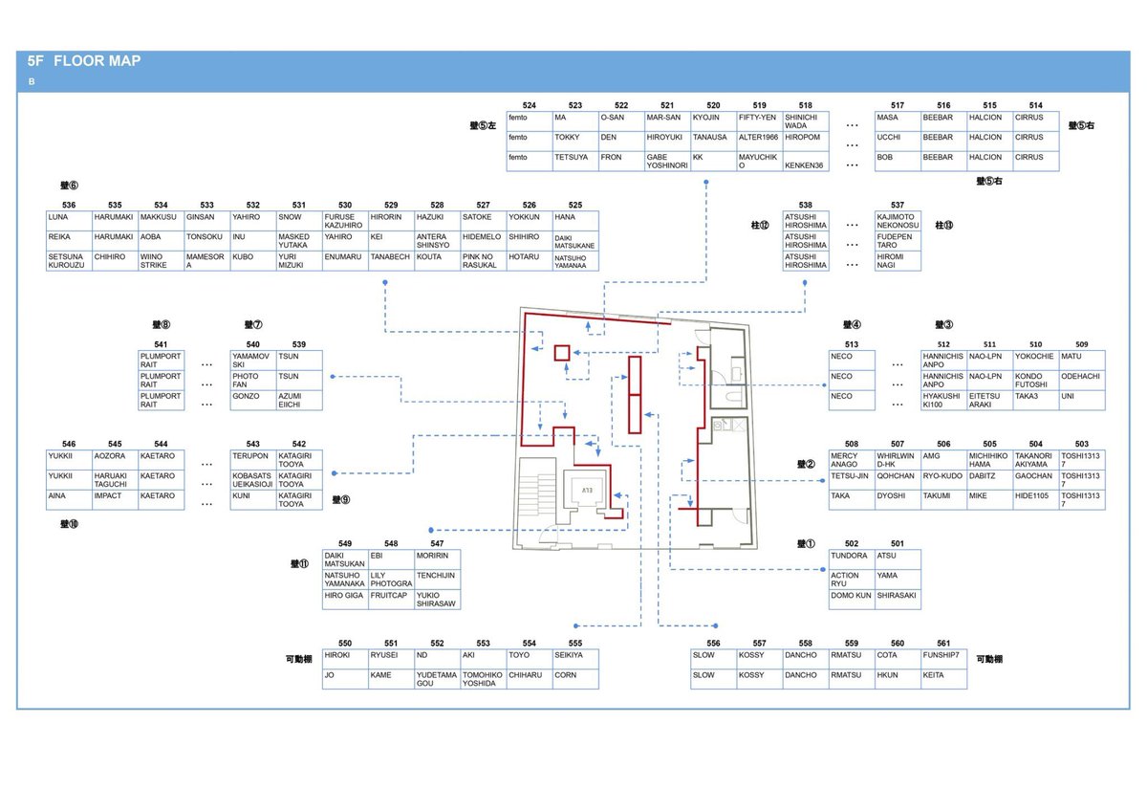Image resolution: width=1147 pixels, height=811 pixels.
Task: Select the LUNA cell under 536
Action: pyautogui.click(x=70, y=221)
